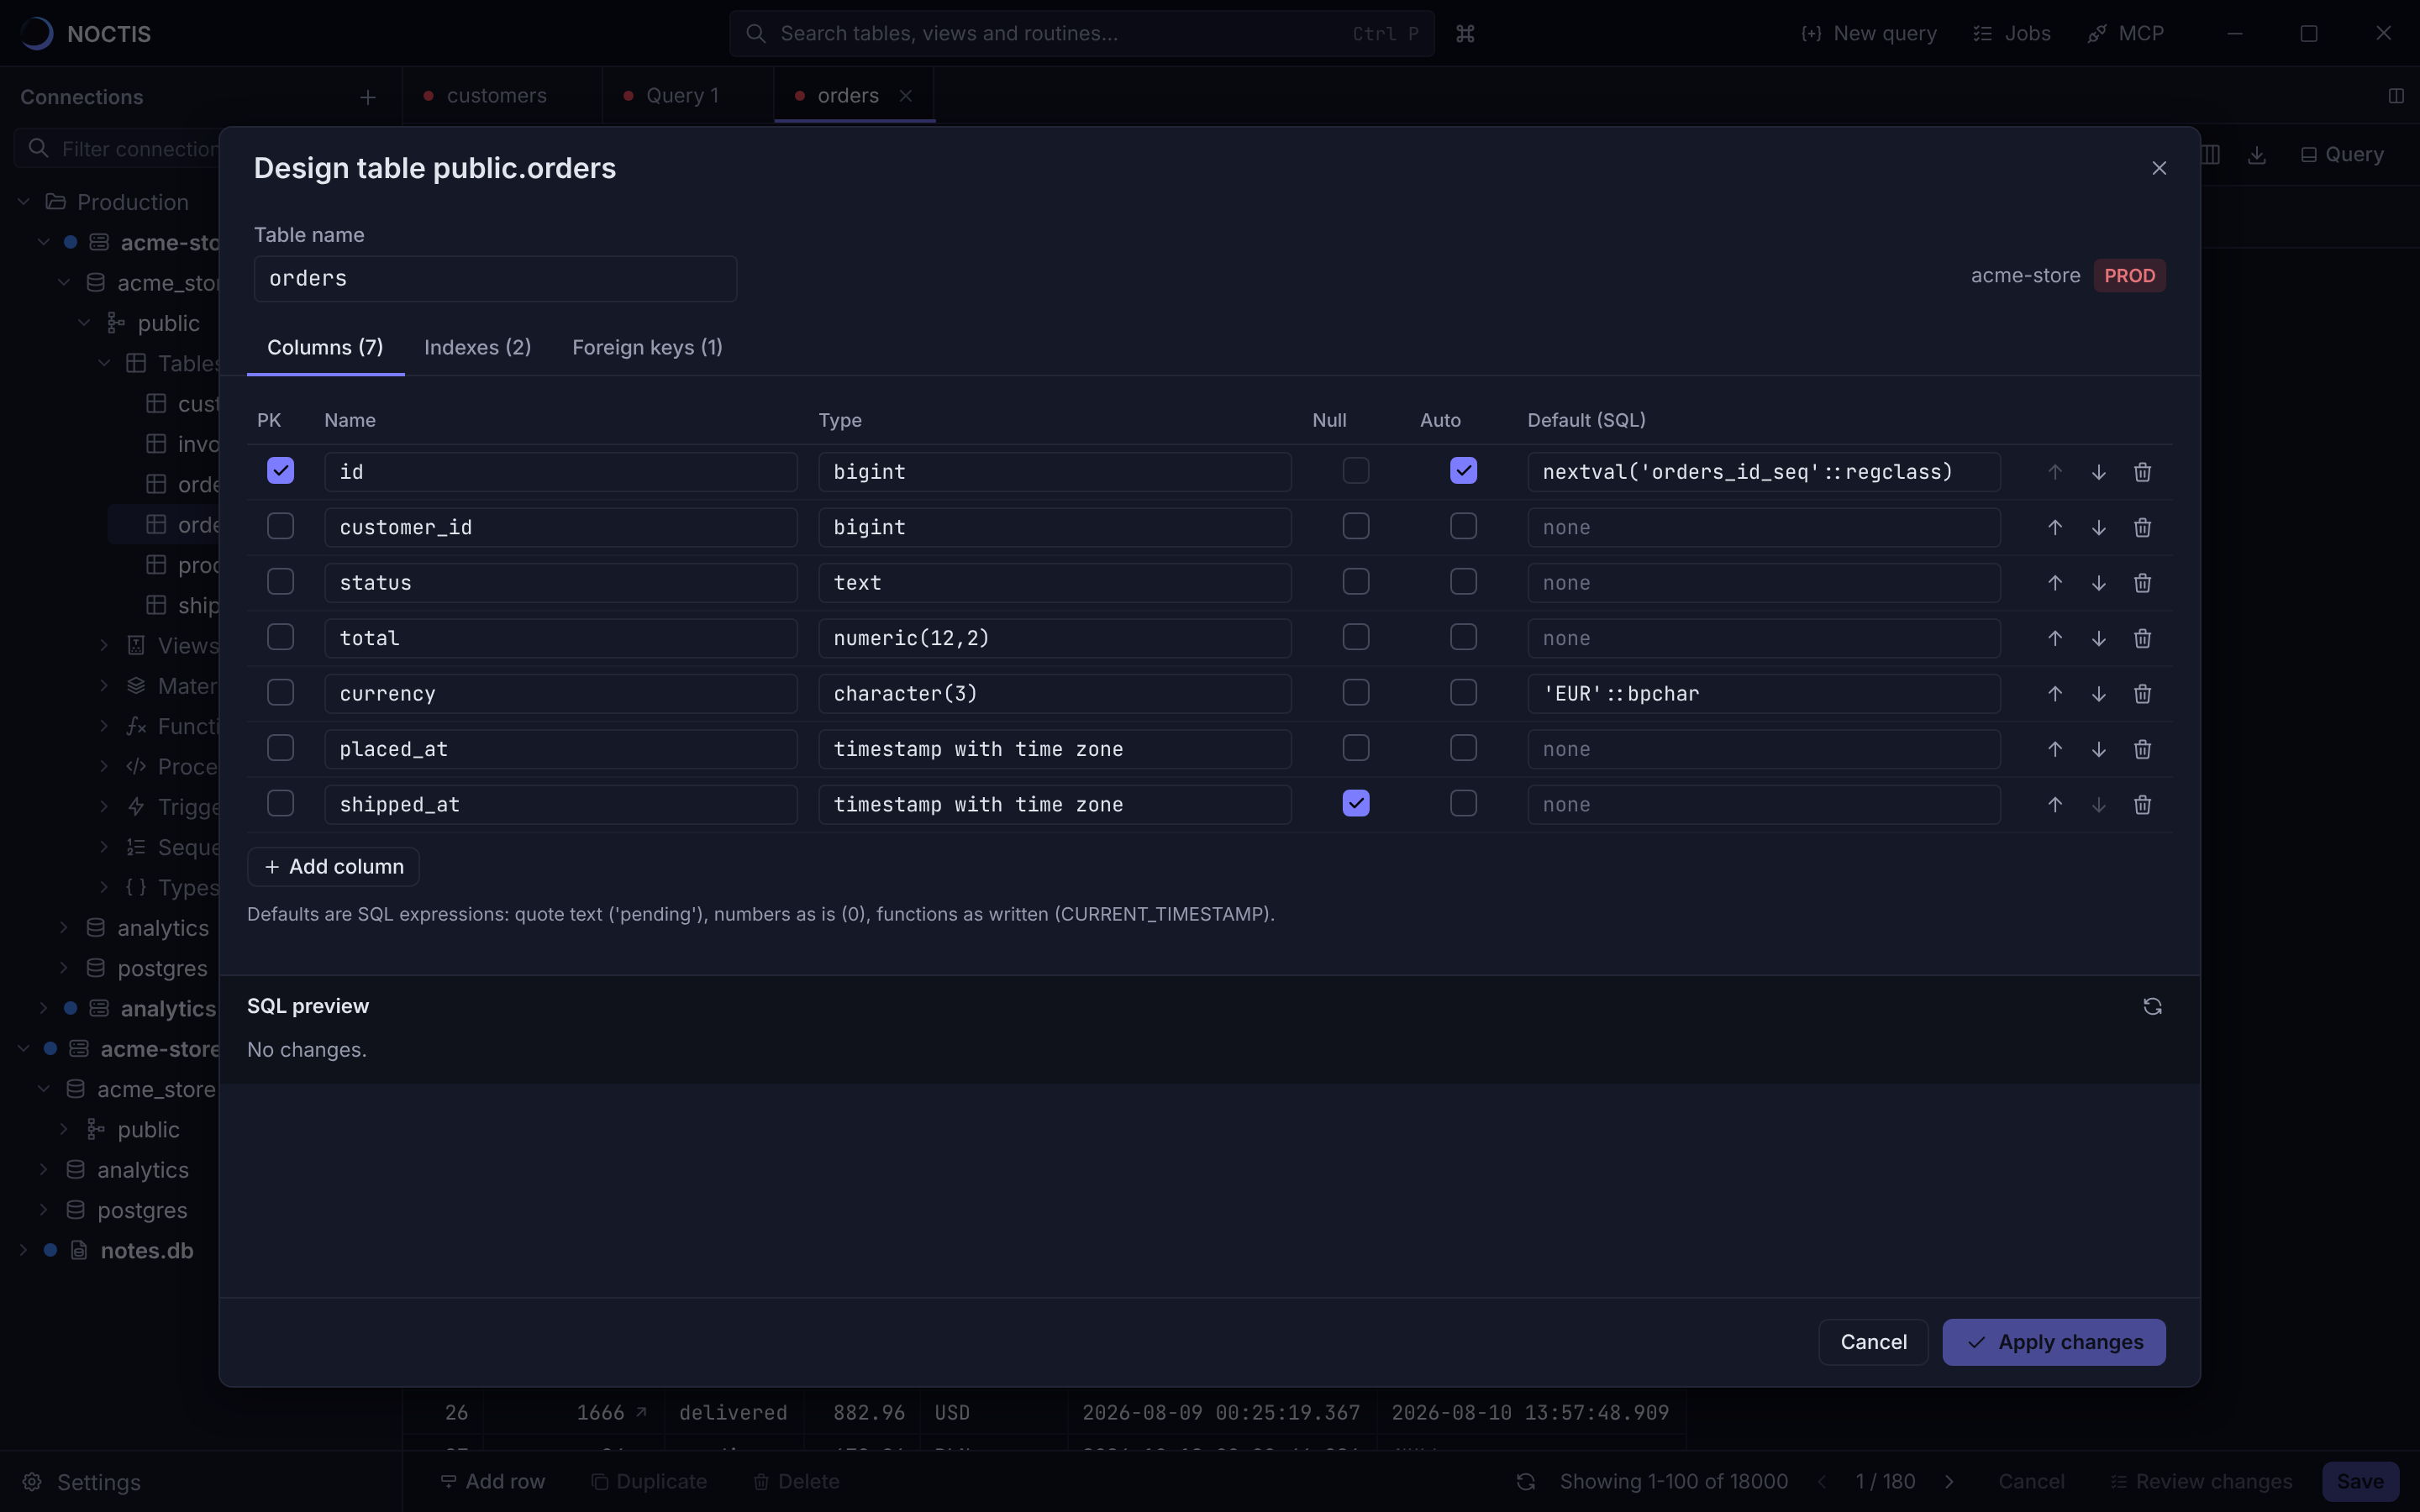The height and width of the screenshot is (1512, 2420).
Task: Go to the next page of rows
Action: (x=1948, y=1481)
